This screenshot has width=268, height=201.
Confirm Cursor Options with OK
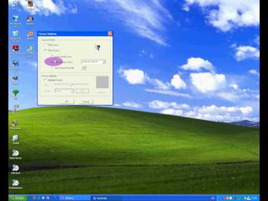coord(66,102)
